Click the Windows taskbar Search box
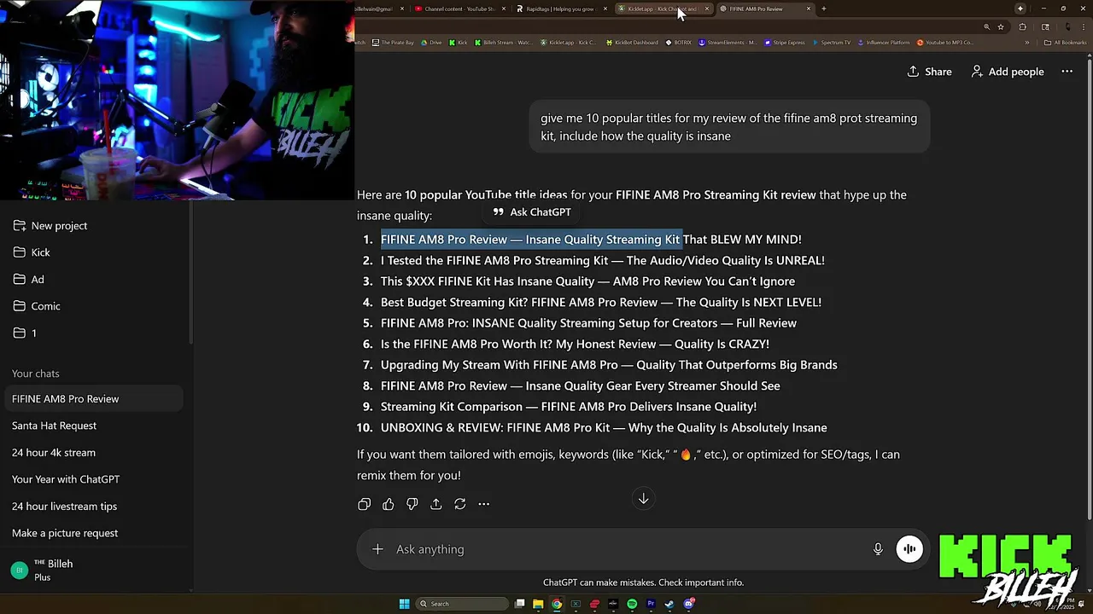 pyautogui.click(x=462, y=604)
